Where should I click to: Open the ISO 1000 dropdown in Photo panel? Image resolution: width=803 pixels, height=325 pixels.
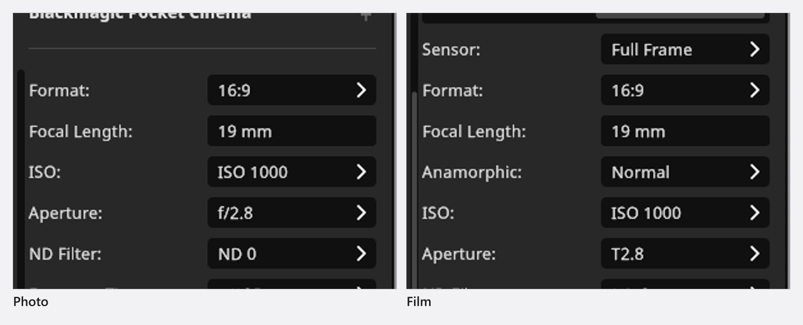[x=292, y=172]
